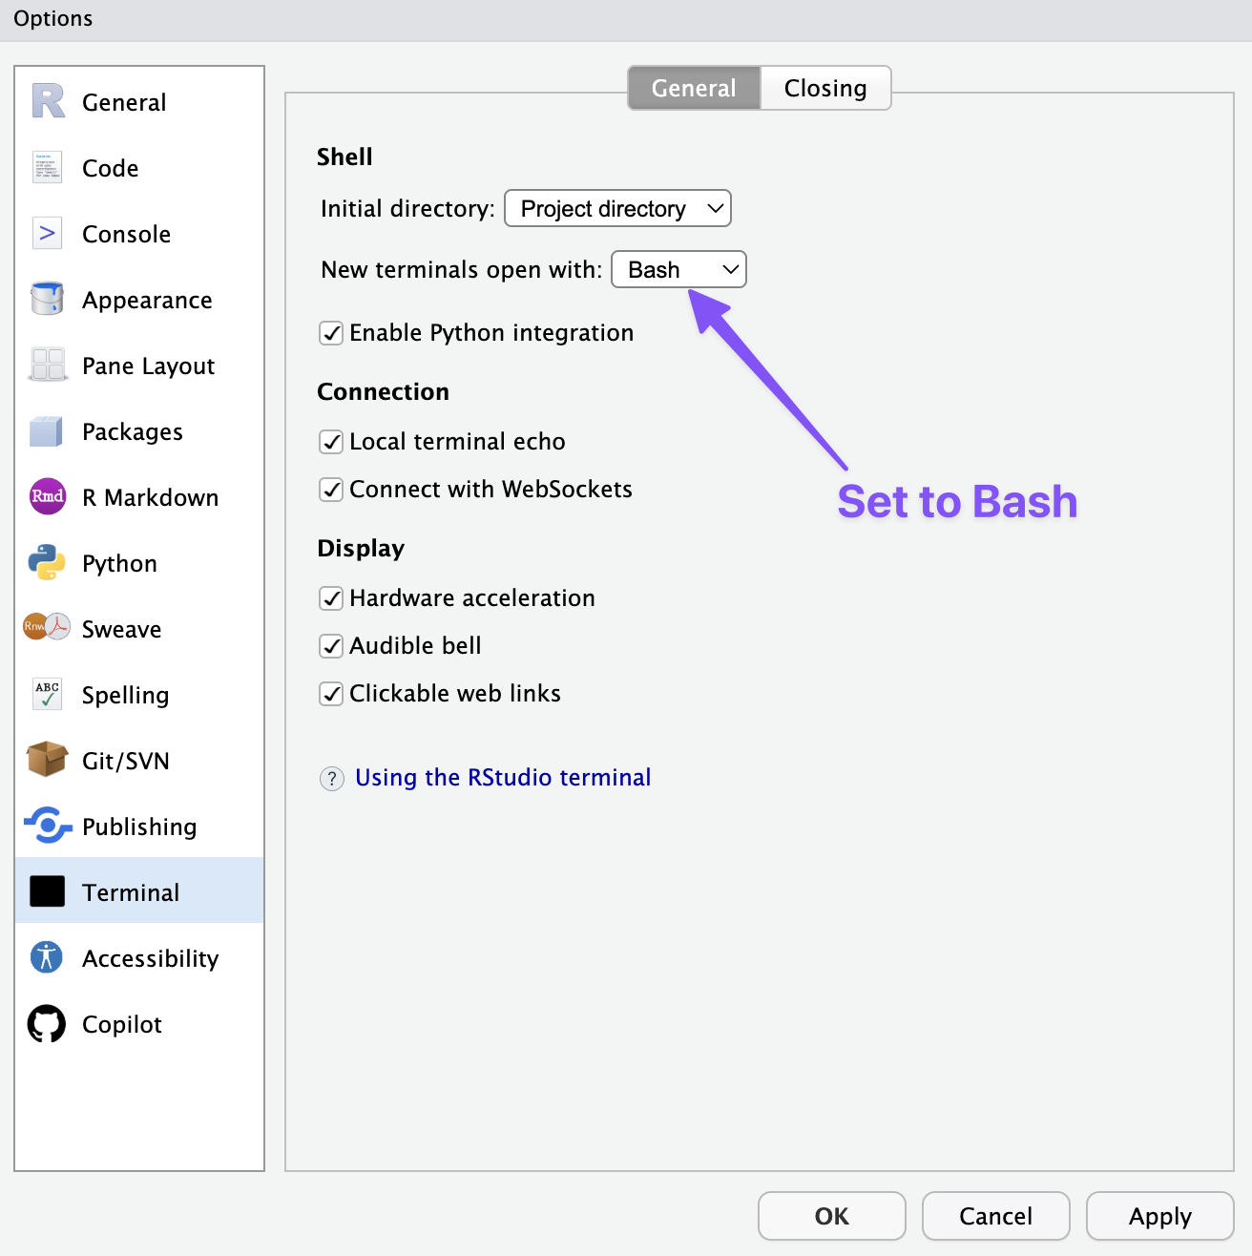Open the Publishing options icon
1252x1256 pixels.
pos(46,826)
